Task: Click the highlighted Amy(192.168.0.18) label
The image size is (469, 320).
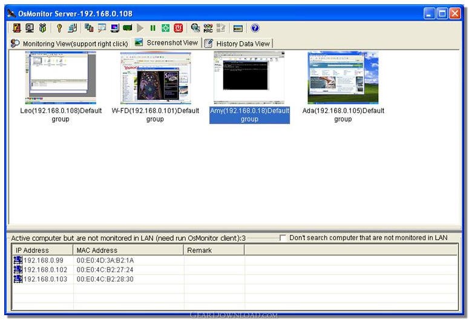Action: click(x=249, y=115)
